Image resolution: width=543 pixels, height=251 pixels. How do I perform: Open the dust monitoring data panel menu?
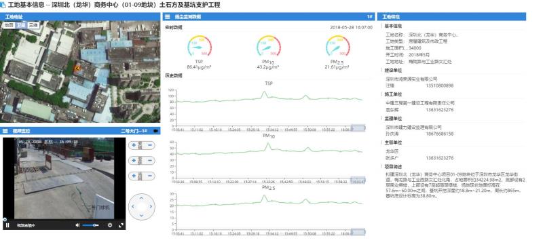(167, 16)
